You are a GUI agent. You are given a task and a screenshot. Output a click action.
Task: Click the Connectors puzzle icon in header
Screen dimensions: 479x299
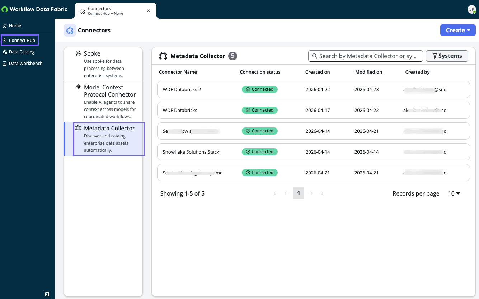pyautogui.click(x=70, y=31)
